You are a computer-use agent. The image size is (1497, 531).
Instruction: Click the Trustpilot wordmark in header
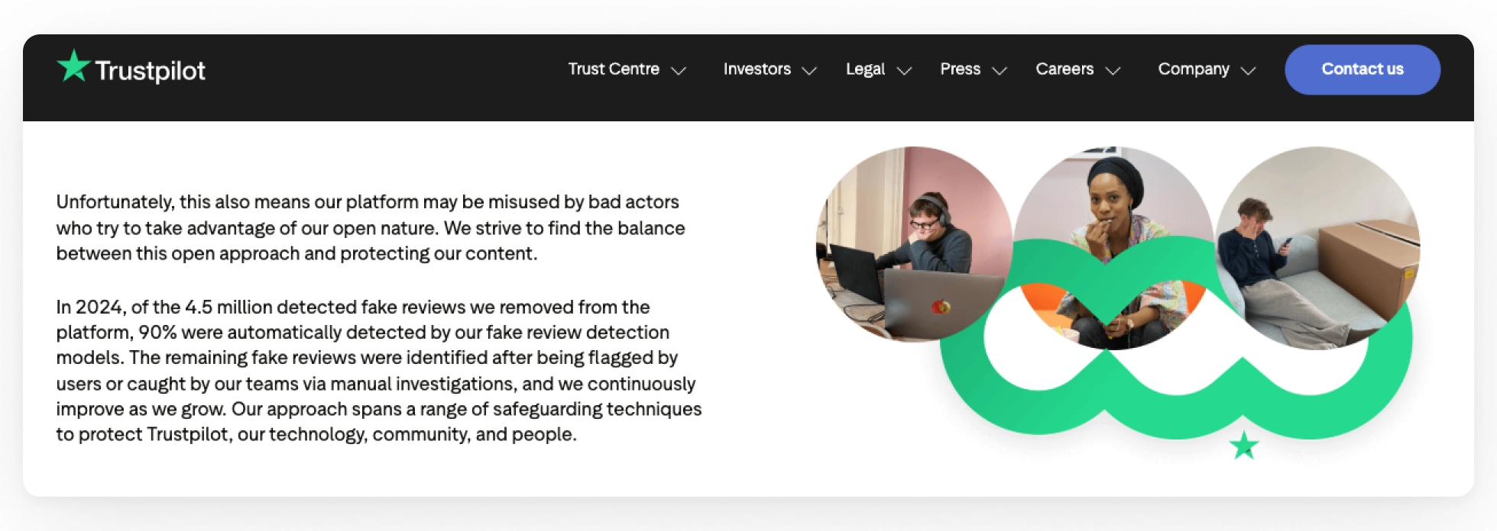[x=151, y=70]
